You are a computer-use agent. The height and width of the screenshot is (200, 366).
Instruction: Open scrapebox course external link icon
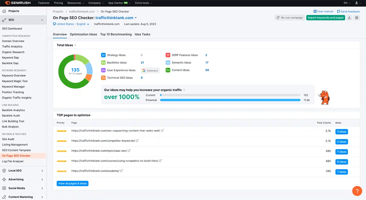pos(160,161)
